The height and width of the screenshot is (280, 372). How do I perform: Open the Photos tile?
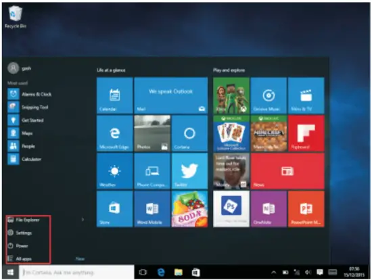152,133
